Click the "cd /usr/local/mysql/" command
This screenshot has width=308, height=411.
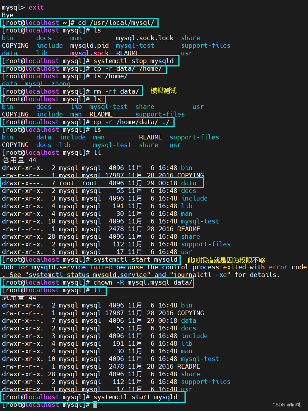pyautogui.click(x=116, y=23)
